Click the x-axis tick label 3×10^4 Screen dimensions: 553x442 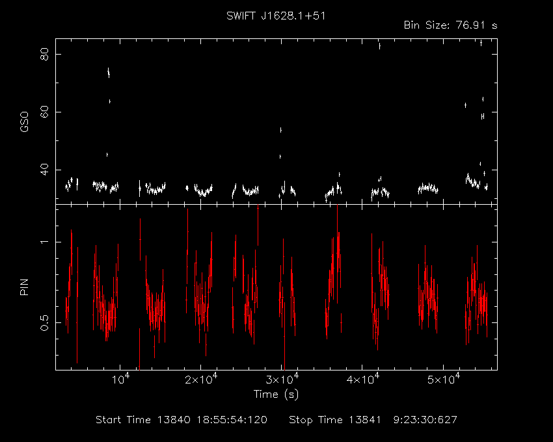(282, 379)
